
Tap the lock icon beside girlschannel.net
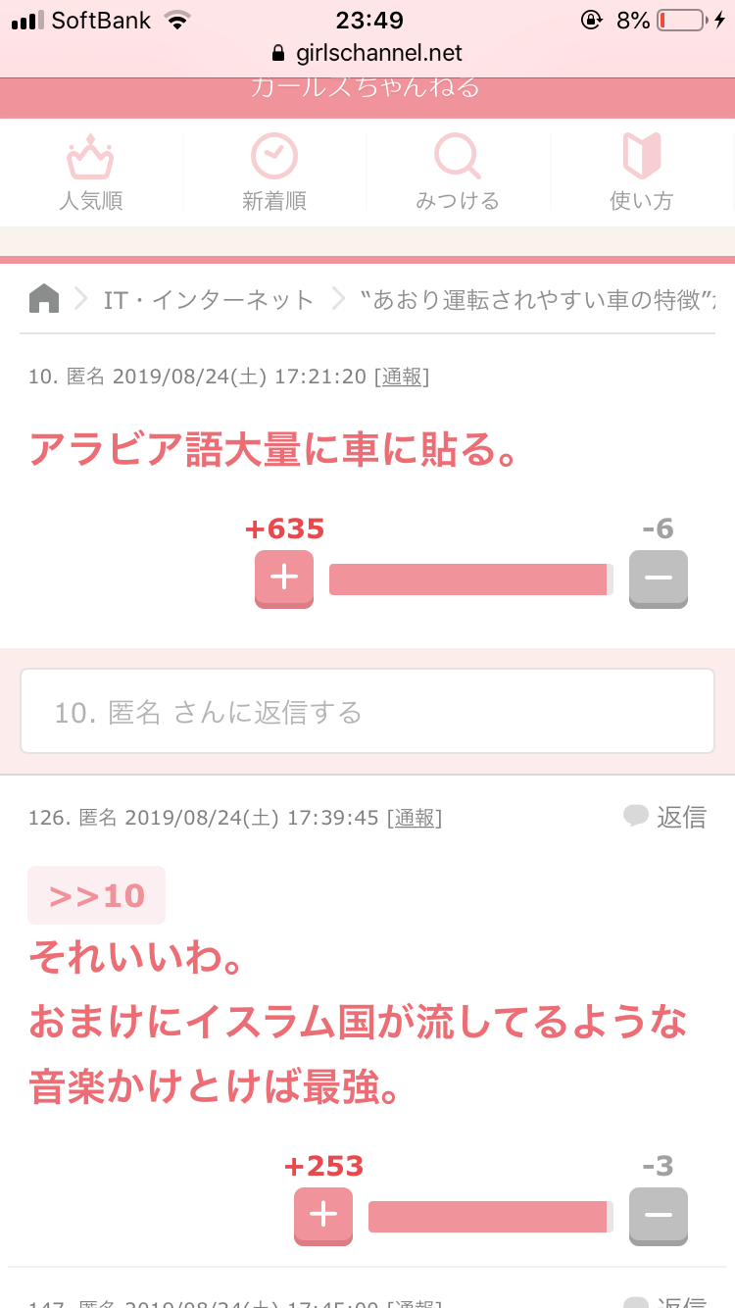pos(278,54)
